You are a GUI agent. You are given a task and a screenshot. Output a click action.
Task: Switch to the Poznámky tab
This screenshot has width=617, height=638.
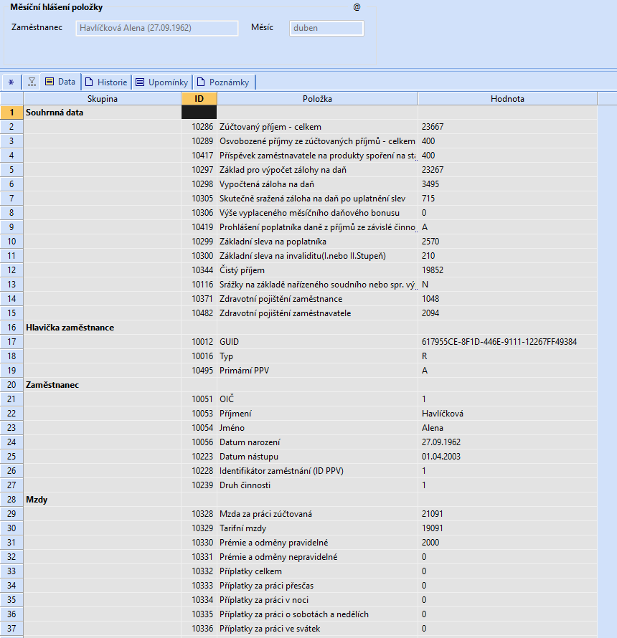tap(224, 82)
